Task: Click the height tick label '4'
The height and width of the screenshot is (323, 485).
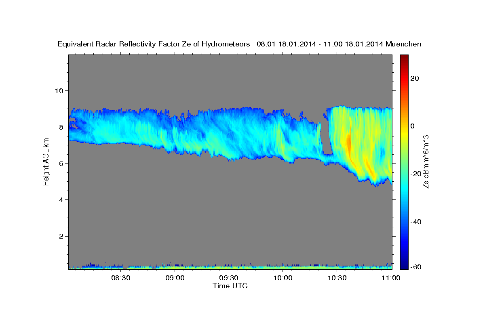Action: [61, 200]
